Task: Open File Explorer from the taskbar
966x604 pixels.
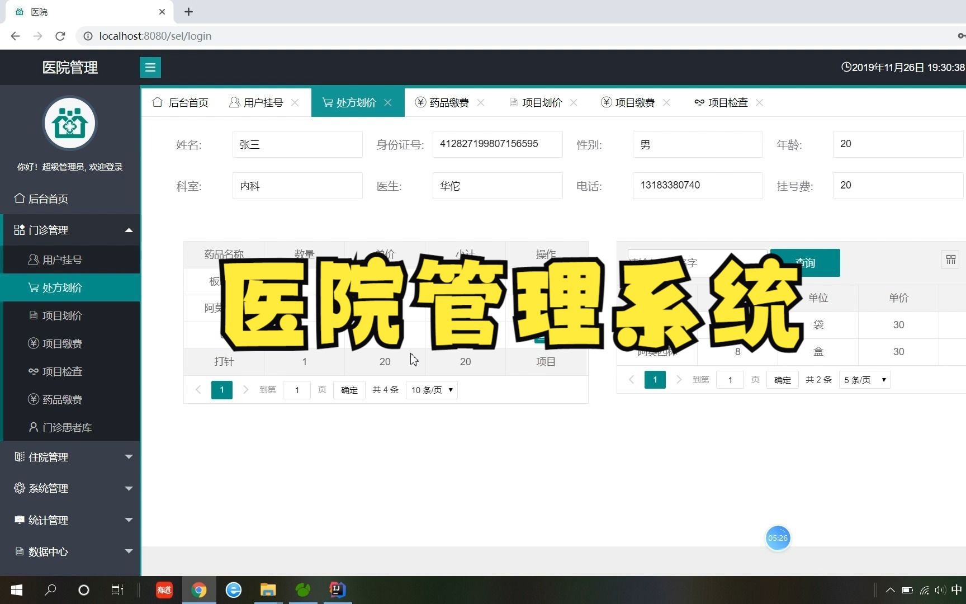Action: [268, 590]
